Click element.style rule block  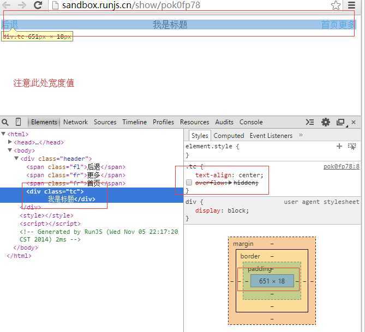pyautogui.click(x=272, y=150)
